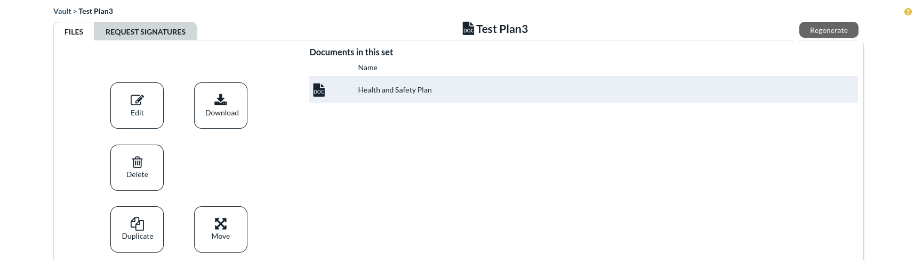Click the 'Documents in this set' heading
915x260 pixels.
[351, 52]
